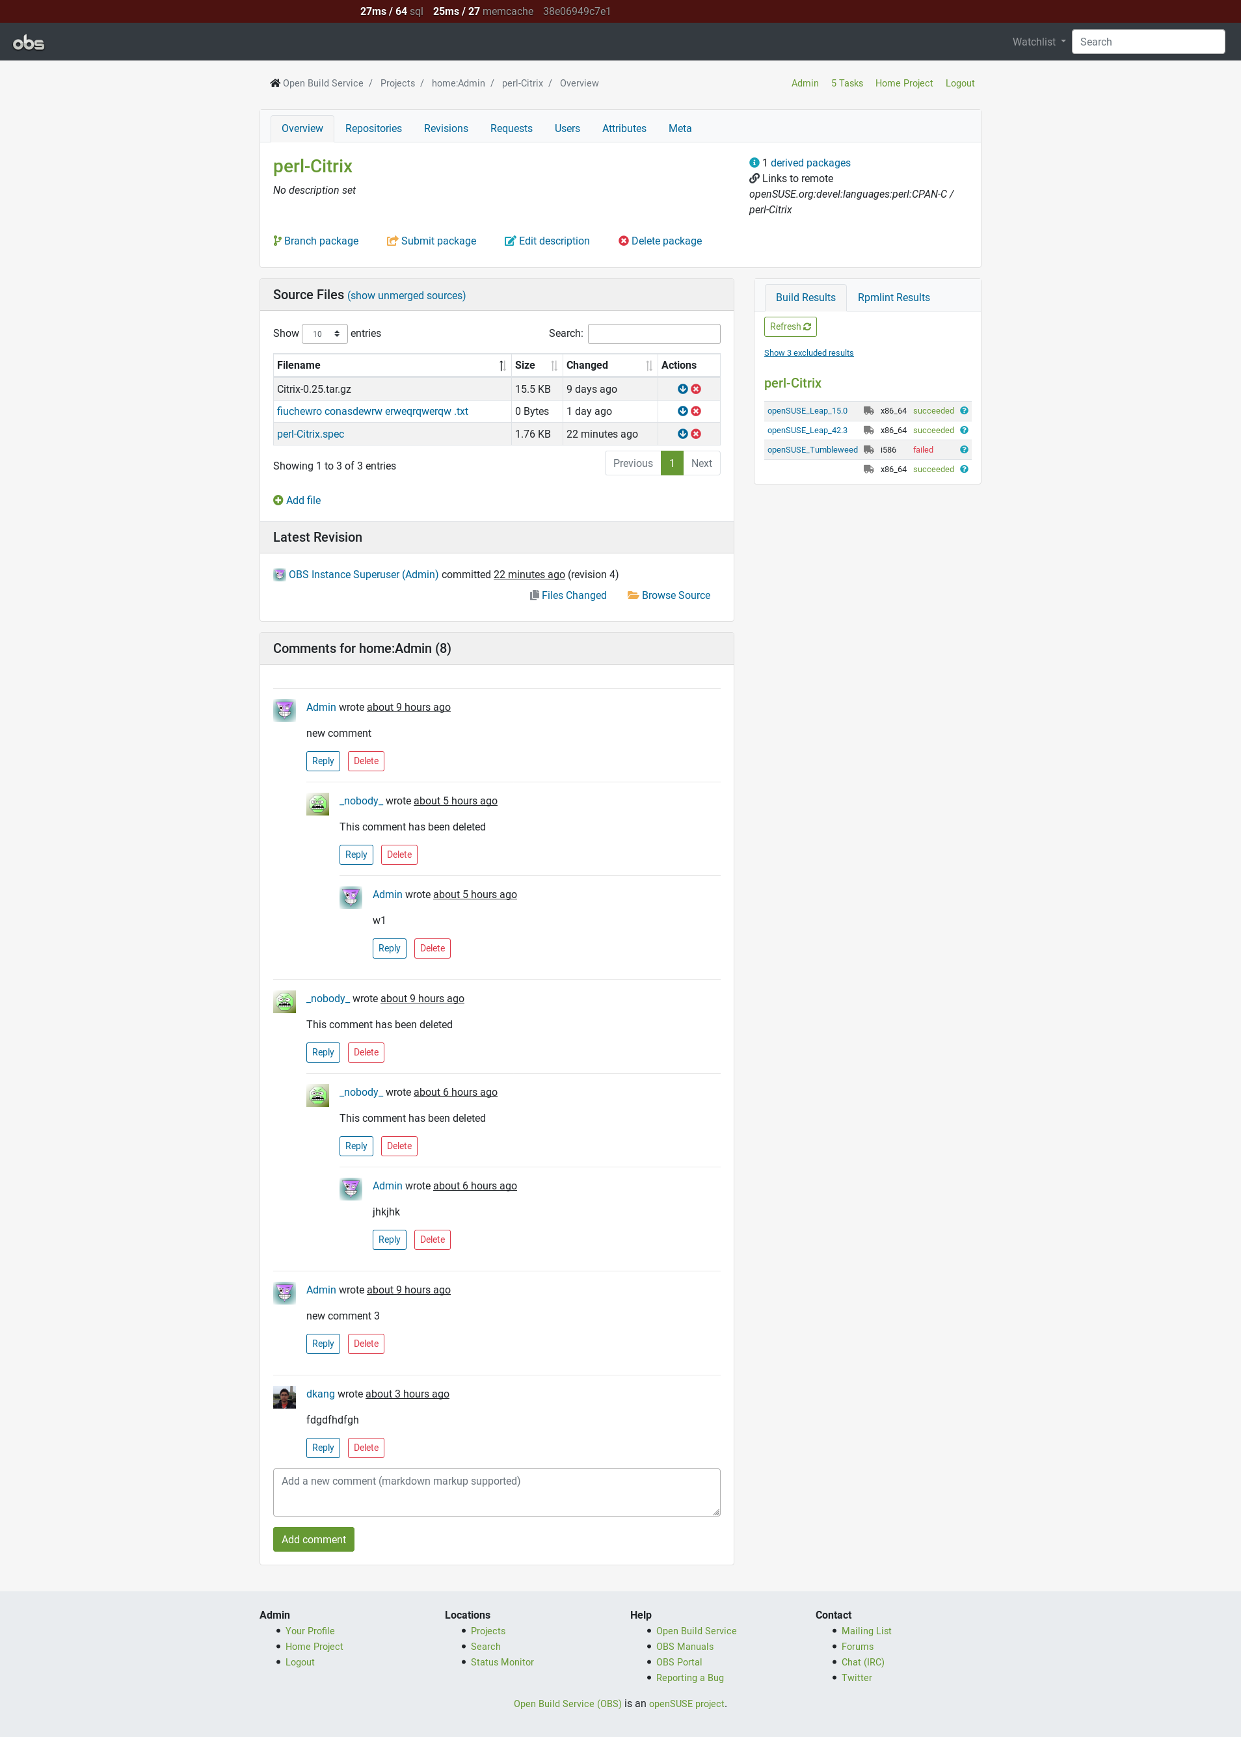This screenshot has width=1241, height=1737.
Task: Expand the three excluded build results
Action: point(808,352)
